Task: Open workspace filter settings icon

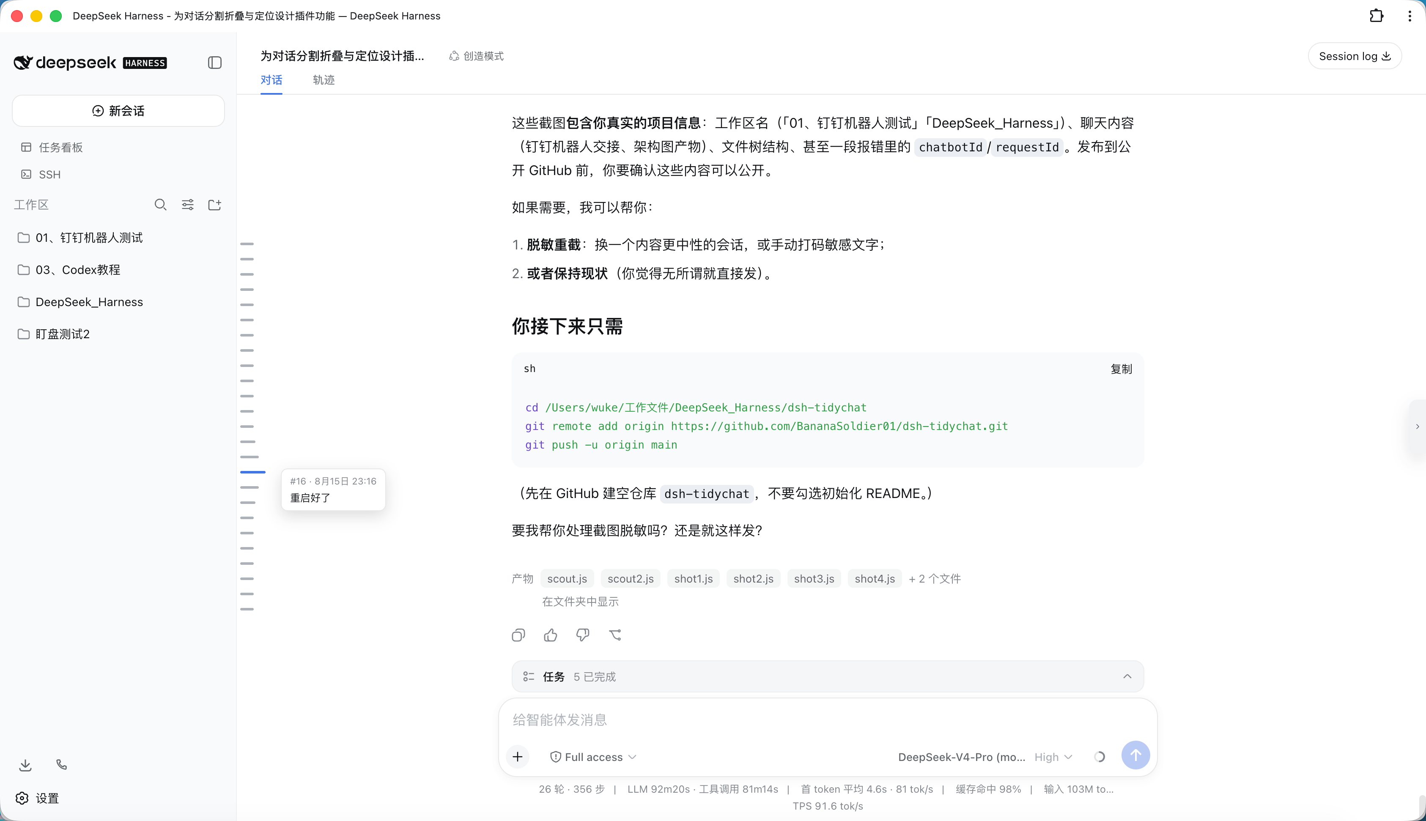Action: click(188, 205)
